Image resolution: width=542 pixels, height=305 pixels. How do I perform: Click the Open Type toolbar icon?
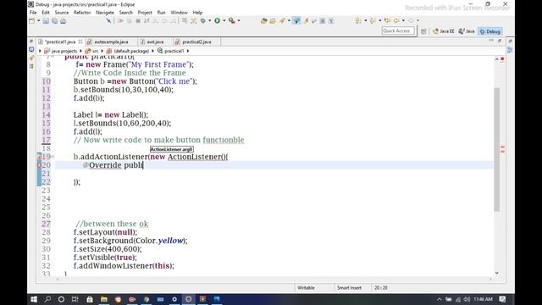(264, 20)
